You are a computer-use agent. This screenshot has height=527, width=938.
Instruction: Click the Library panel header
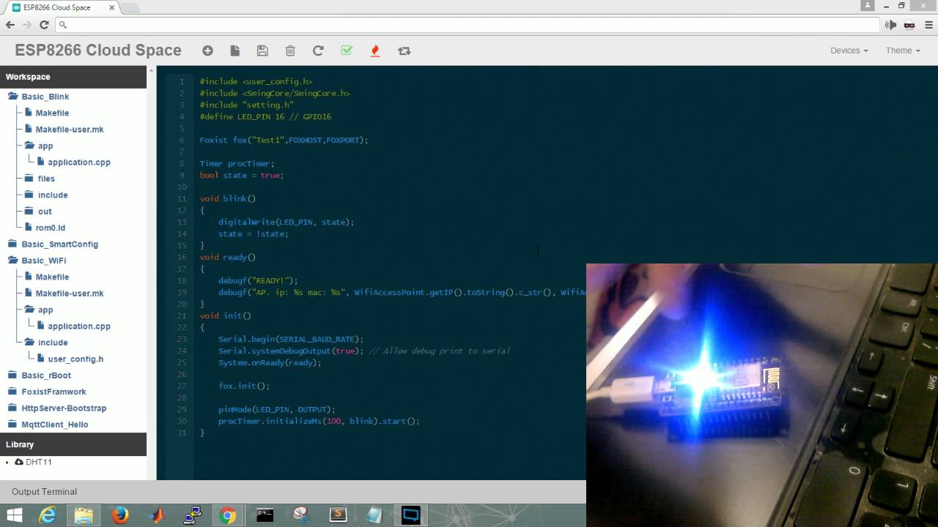pyautogui.click(x=73, y=444)
